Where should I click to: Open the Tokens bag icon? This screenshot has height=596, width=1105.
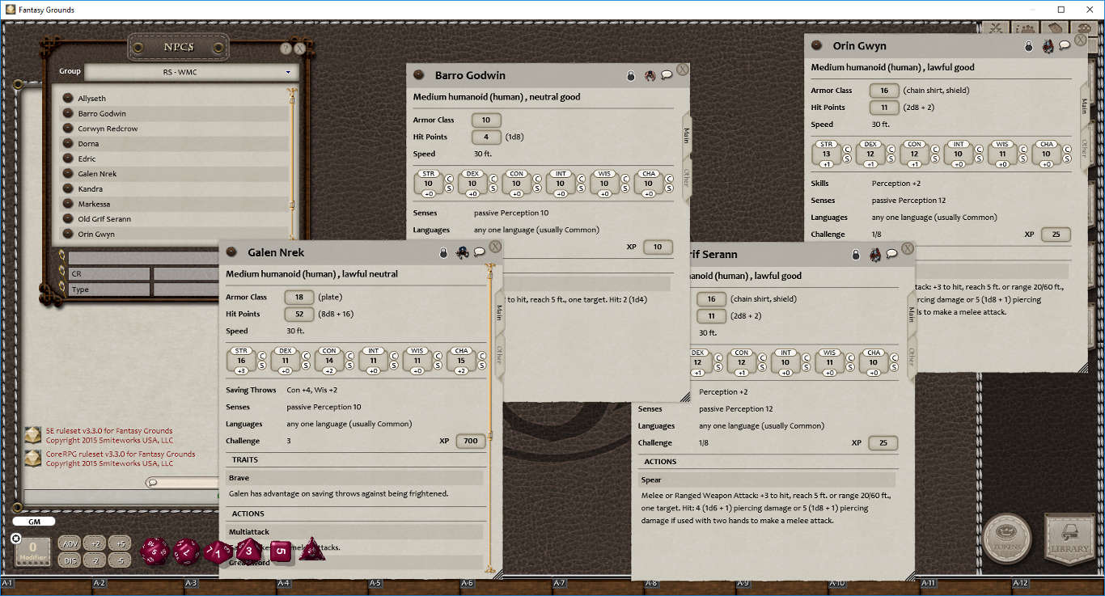[x=1007, y=536]
